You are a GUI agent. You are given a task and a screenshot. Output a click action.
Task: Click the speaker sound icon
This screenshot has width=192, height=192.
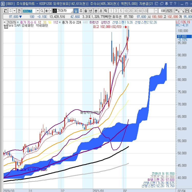point(47,11)
